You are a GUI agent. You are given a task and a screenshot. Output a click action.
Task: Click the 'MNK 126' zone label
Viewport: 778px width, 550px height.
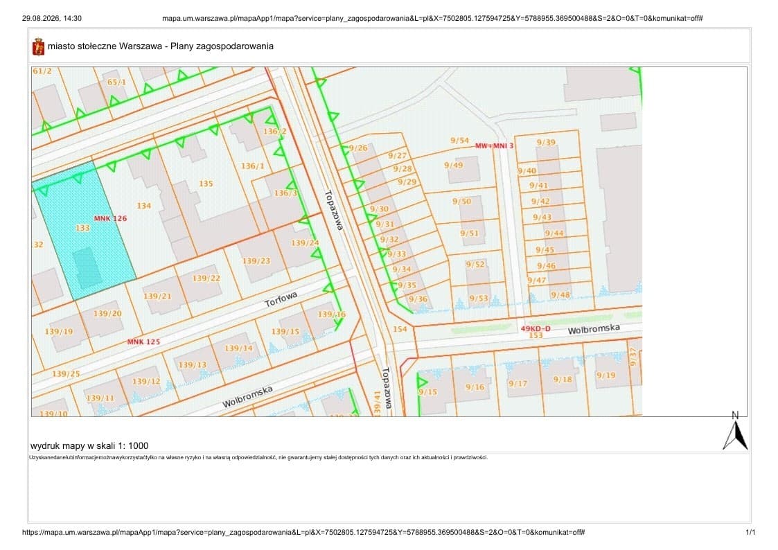[111, 218]
